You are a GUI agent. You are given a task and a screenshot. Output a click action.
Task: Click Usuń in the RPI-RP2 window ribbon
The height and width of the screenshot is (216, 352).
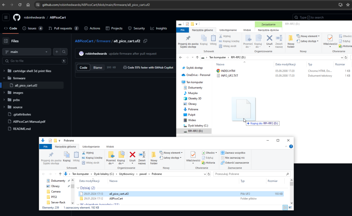point(269,40)
